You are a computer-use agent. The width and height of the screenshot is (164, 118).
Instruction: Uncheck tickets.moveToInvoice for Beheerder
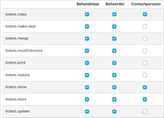coord(114,51)
